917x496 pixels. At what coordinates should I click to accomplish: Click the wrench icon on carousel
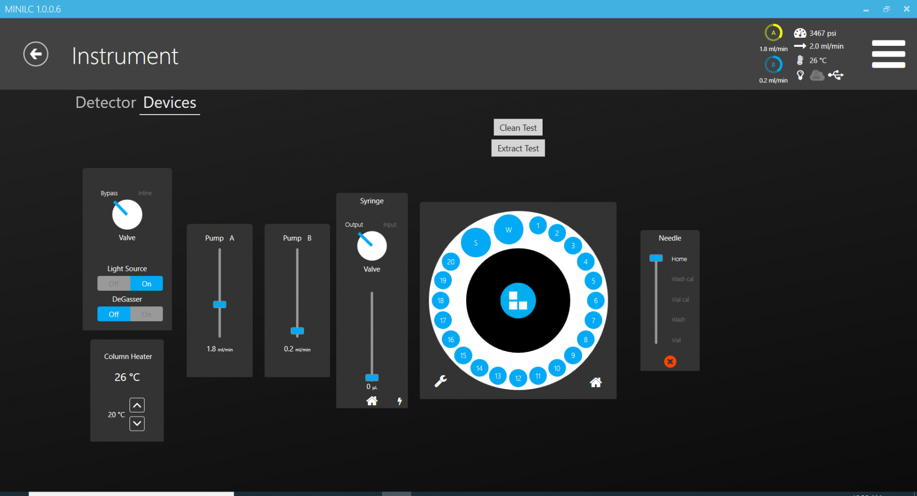pyautogui.click(x=441, y=381)
